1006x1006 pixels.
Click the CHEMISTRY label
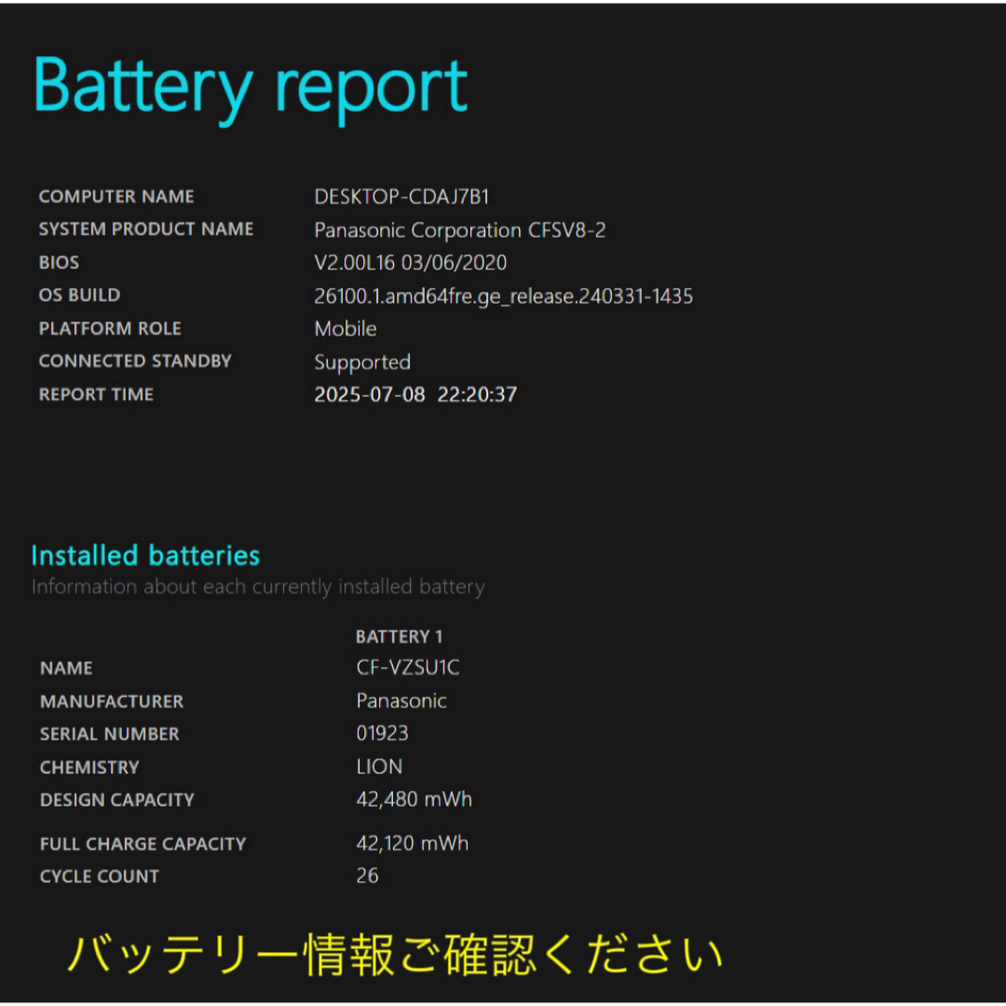click(89, 768)
